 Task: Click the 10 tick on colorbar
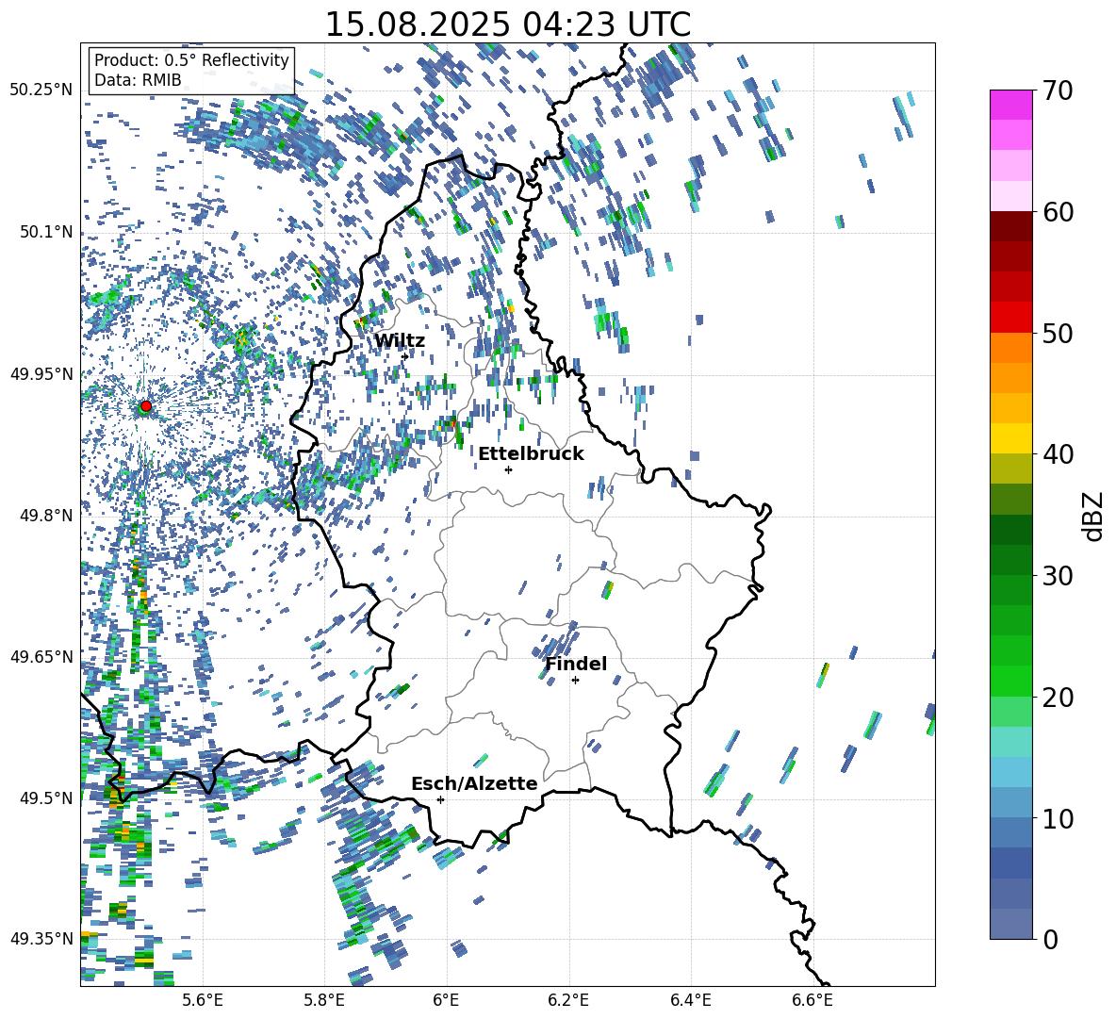click(x=1058, y=818)
